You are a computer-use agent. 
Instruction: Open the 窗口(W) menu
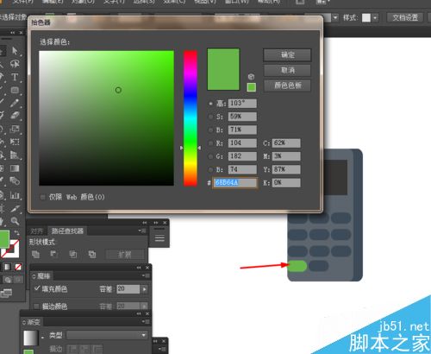click(235, 2)
